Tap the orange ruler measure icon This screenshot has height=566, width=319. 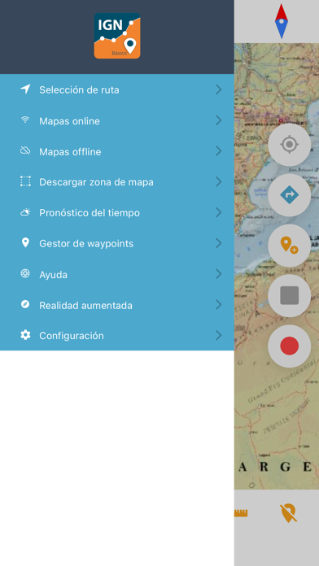pyautogui.click(x=241, y=513)
